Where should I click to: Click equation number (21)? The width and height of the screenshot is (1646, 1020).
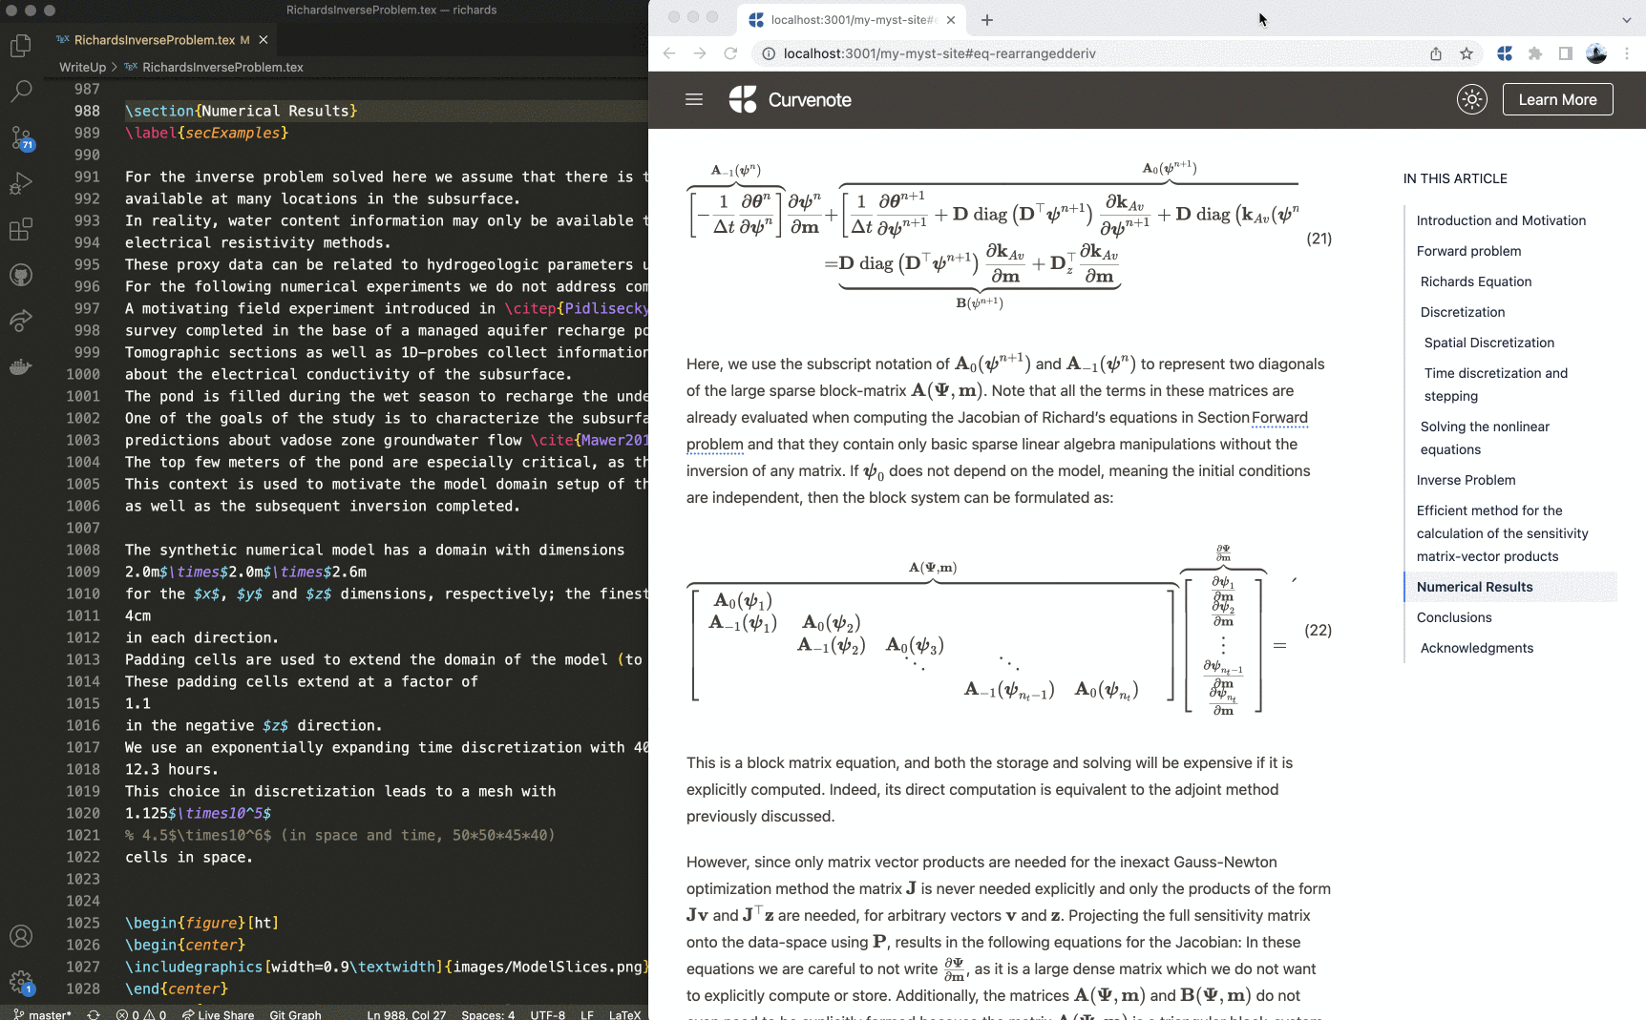click(1319, 239)
